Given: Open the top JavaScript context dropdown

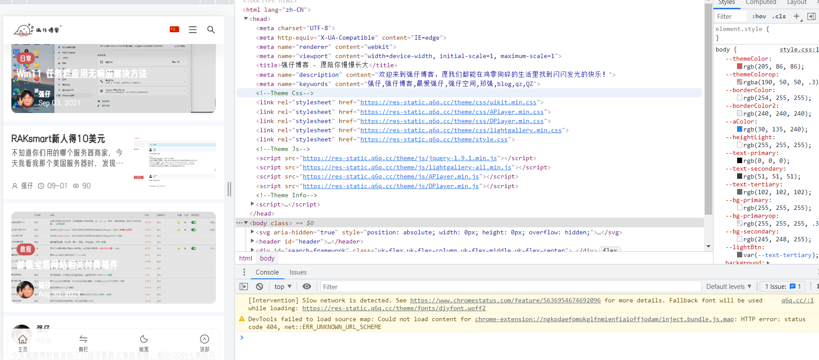Looking at the screenshot, I should 283,287.
